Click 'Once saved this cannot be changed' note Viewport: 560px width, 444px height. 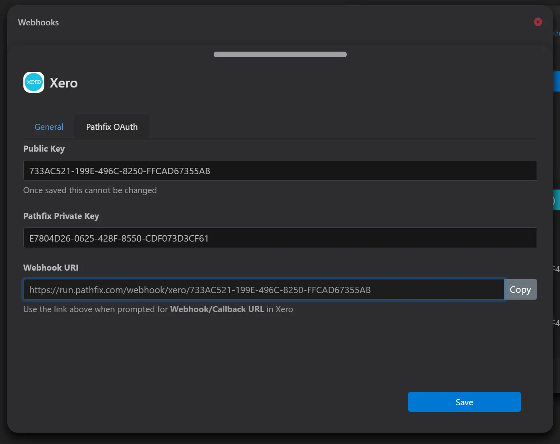tap(90, 190)
